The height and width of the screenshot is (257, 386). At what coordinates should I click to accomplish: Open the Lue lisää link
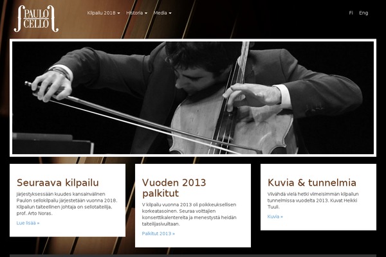click(x=28, y=223)
